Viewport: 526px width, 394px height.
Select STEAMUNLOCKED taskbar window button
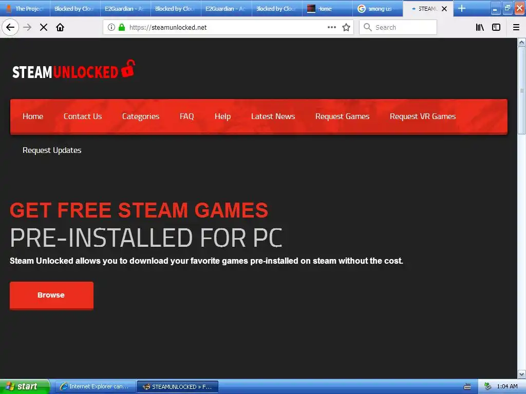[178, 387]
